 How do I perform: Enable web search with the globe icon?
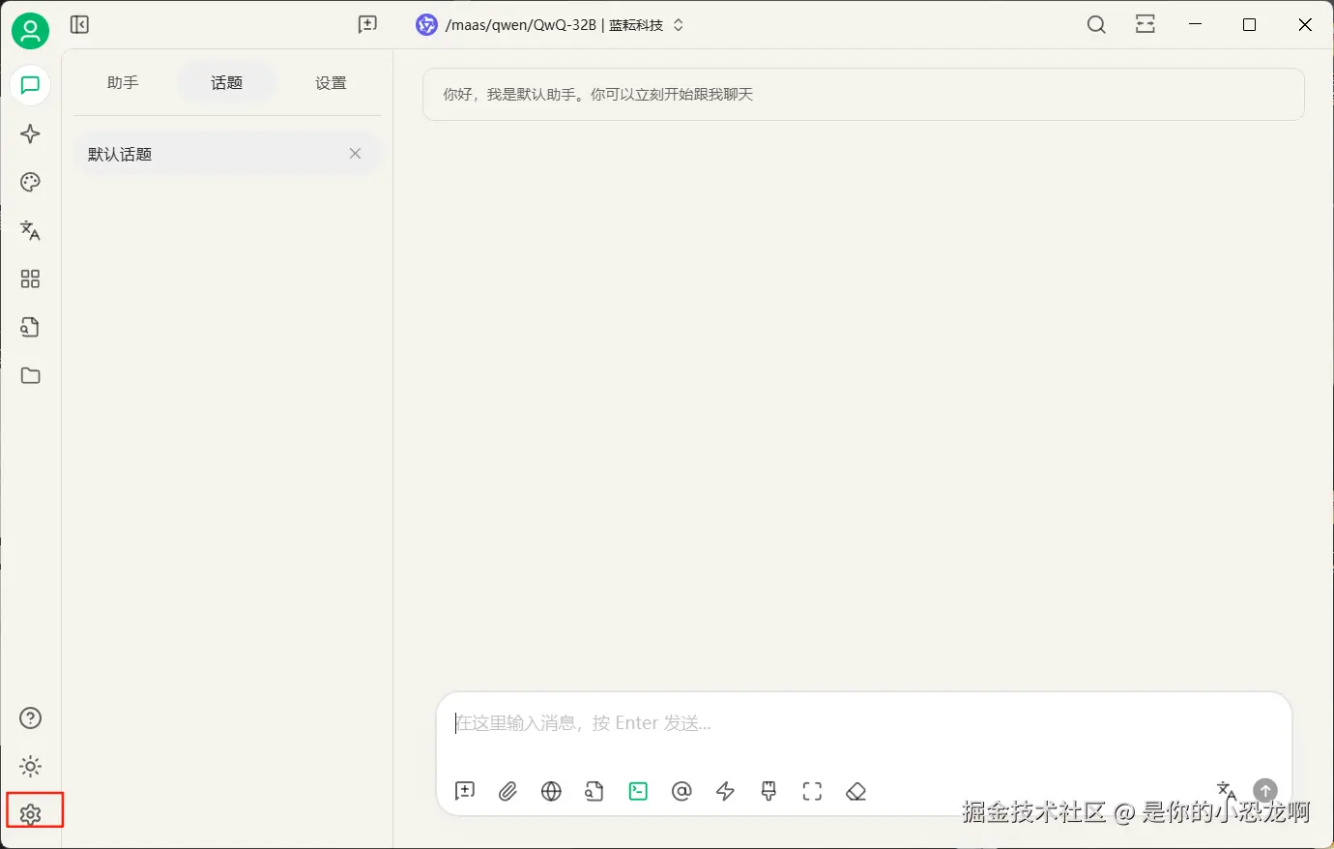click(x=551, y=791)
